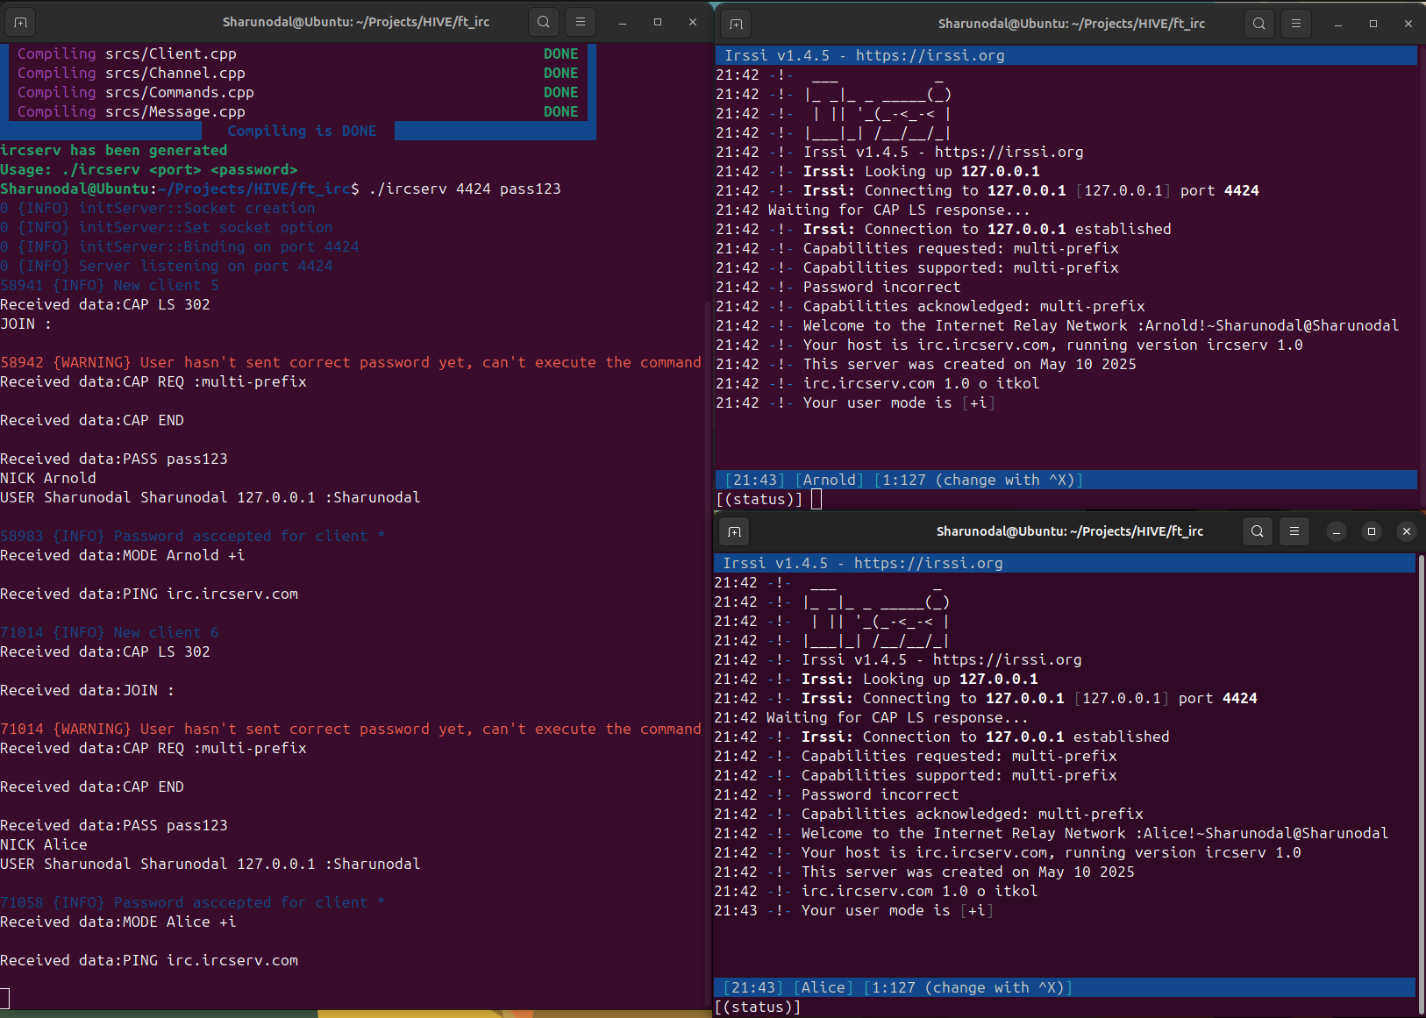Minimize the Alice irssi terminal window
The height and width of the screenshot is (1018, 1426).
click(1337, 531)
